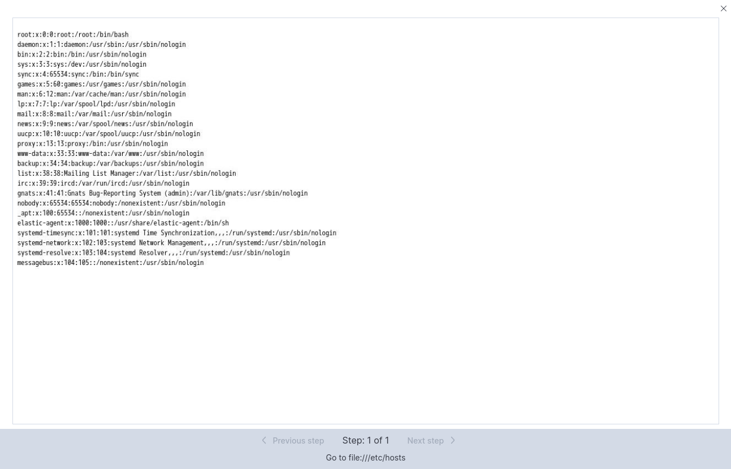
Task: Click the 'bin:x:2:2' line
Action: tap(81, 55)
